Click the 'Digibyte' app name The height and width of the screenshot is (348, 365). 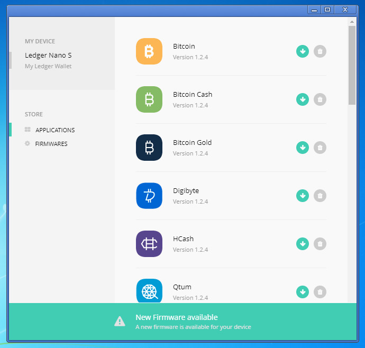point(186,191)
